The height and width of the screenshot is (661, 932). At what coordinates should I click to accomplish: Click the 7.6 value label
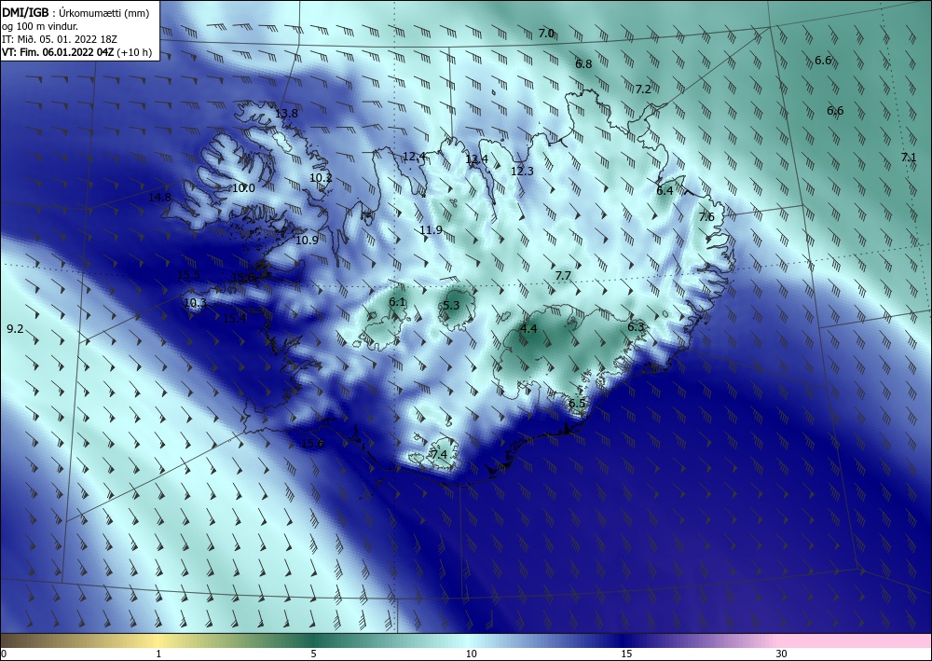coord(706,217)
